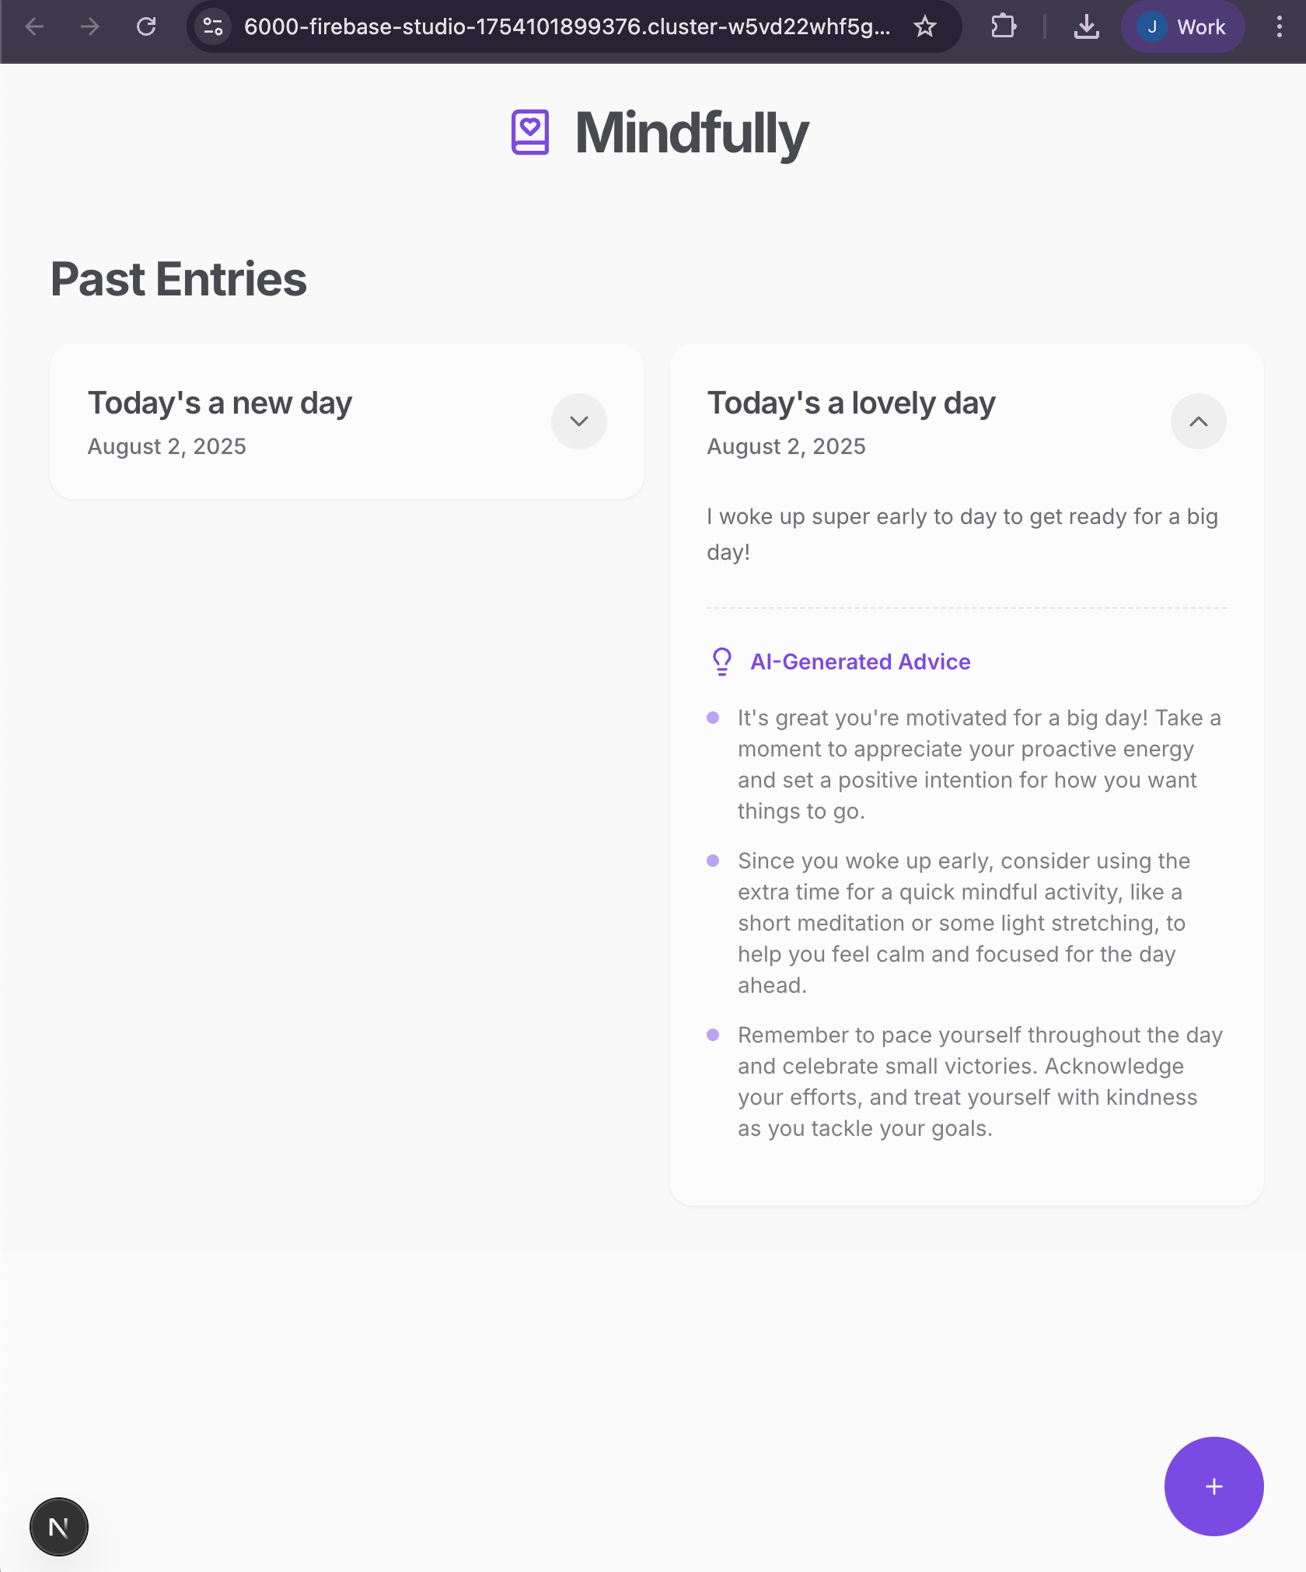Open the Next.js dev tools badge
1306x1572 pixels.
pyautogui.click(x=59, y=1527)
